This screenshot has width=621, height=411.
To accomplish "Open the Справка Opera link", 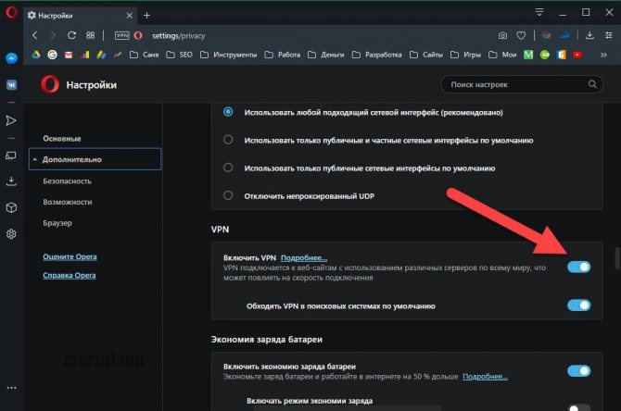I will 70,276.
